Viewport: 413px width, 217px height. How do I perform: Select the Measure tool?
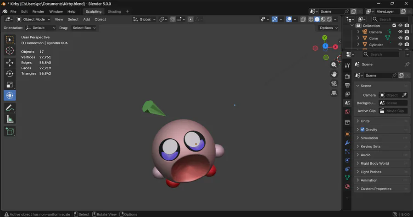click(10, 119)
